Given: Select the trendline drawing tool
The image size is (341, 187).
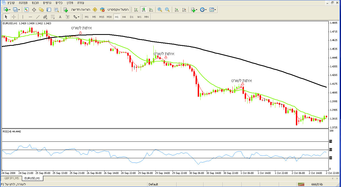Looking at the screenshot, I should point(38,17).
